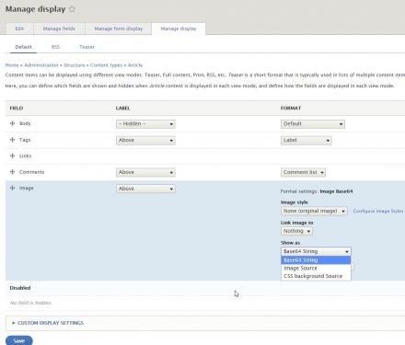Viewport: 405px width, 345px height.
Task: Open Body format dropdown showing Default
Action: [313, 124]
